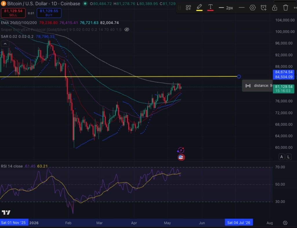The image size is (297, 228).
Task: Delete the drawing with the trash icon
Action: 285,8
